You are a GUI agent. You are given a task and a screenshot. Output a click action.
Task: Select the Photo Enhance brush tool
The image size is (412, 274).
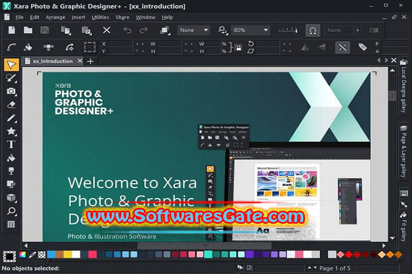pyautogui.click(x=11, y=78)
